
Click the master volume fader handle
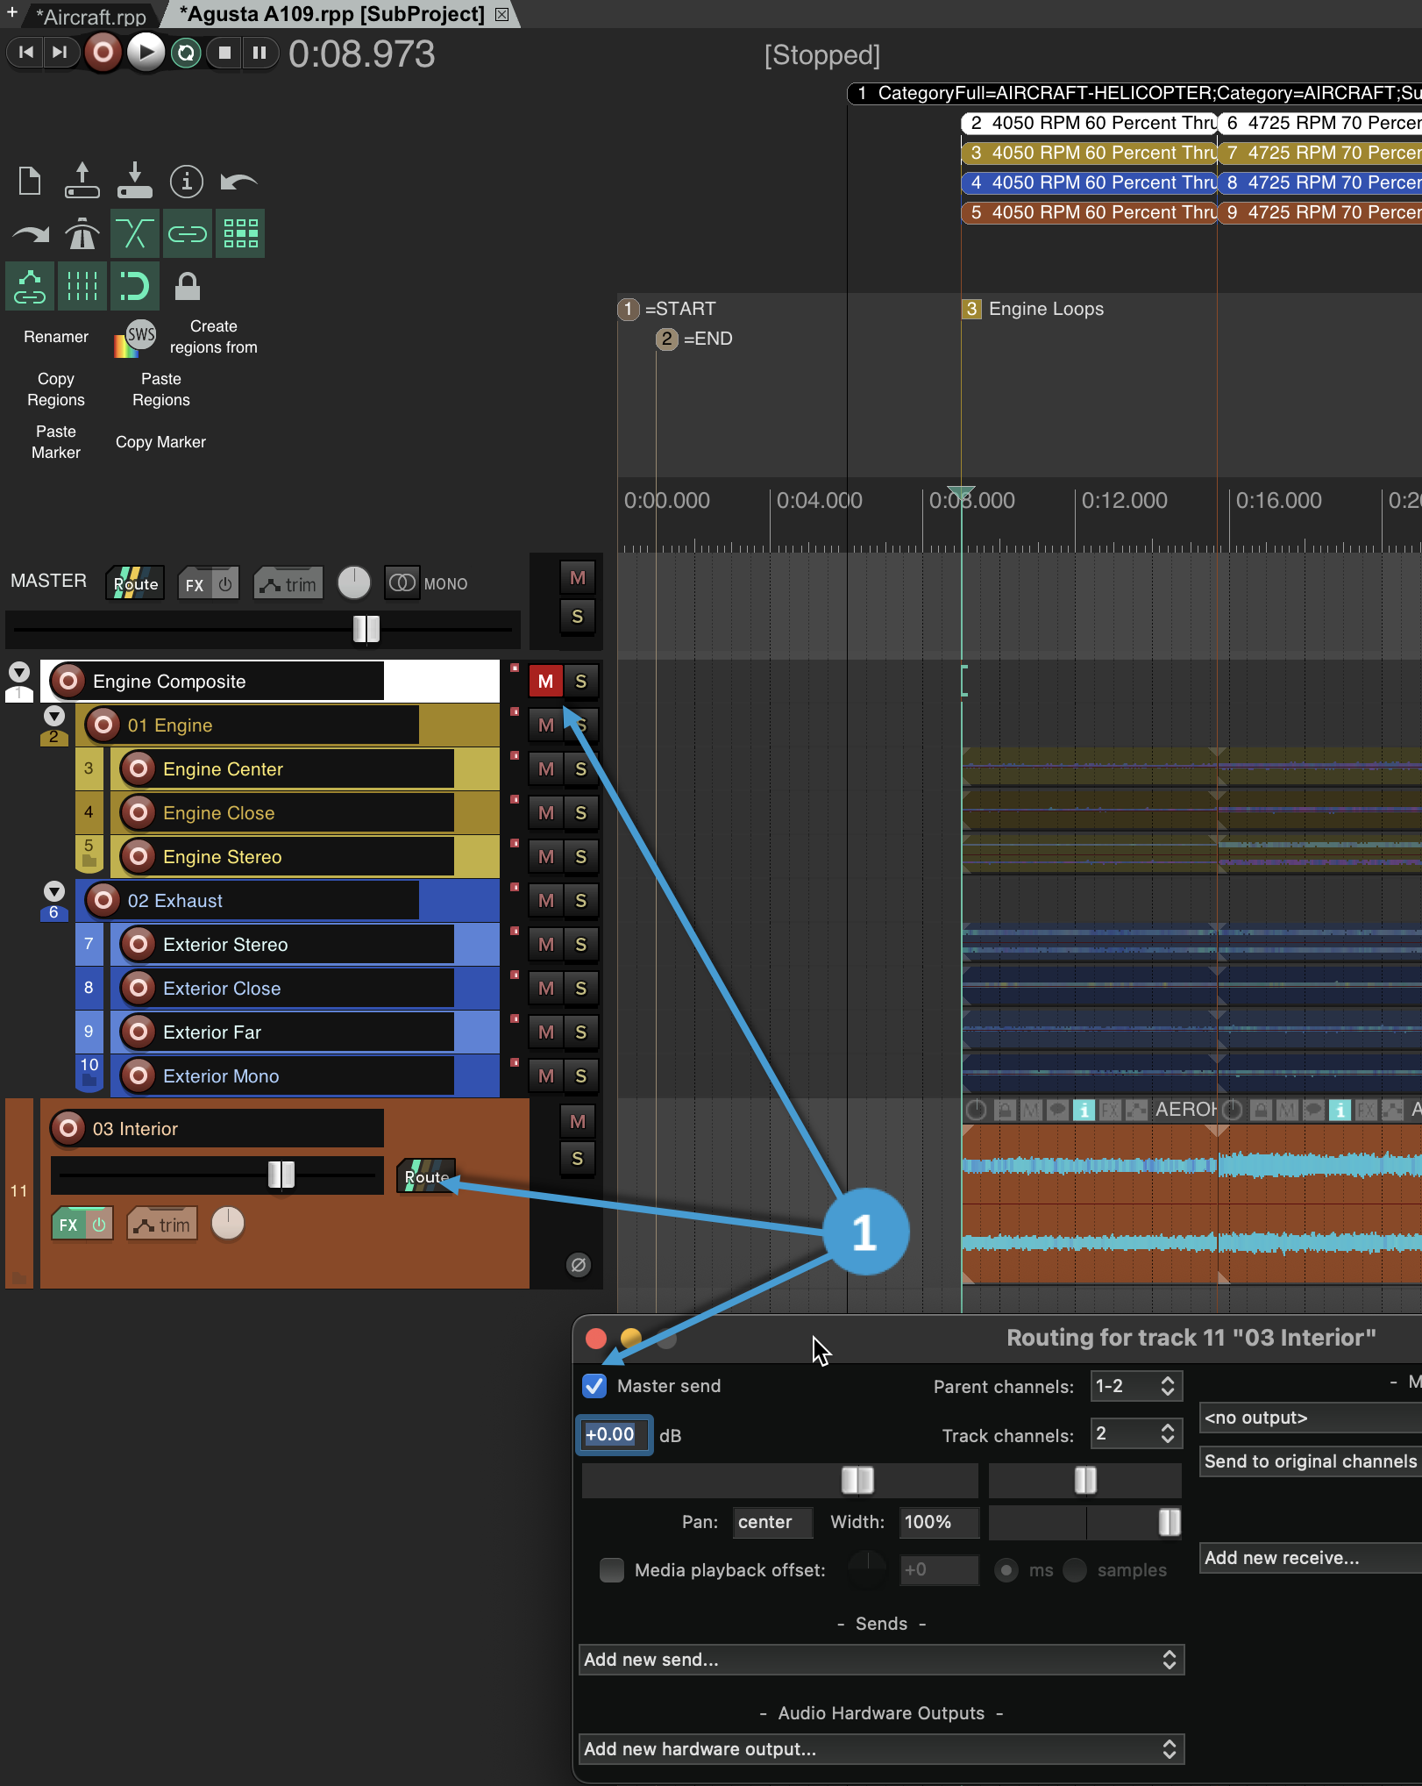[366, 628]
